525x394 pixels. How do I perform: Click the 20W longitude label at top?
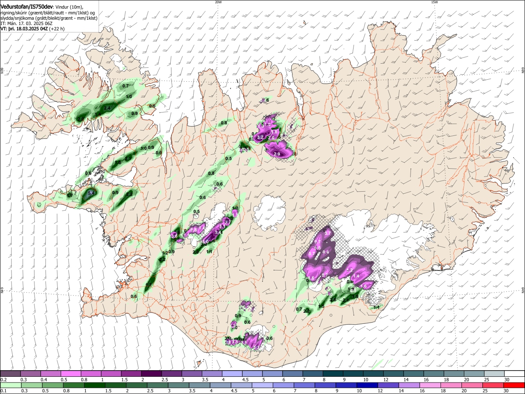pyautogui.click(x=218, y=2)
